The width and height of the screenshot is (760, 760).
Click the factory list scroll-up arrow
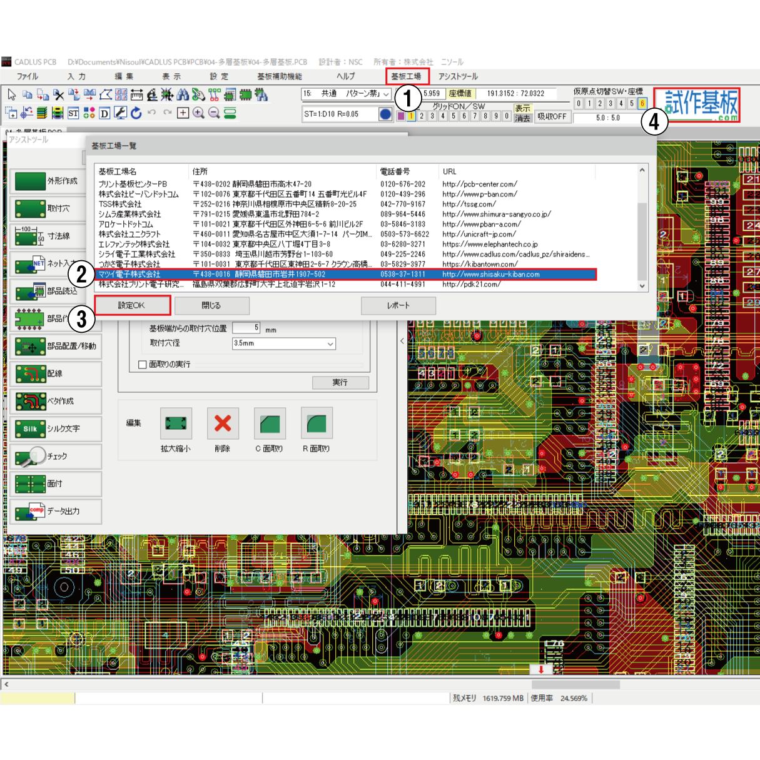642,170
